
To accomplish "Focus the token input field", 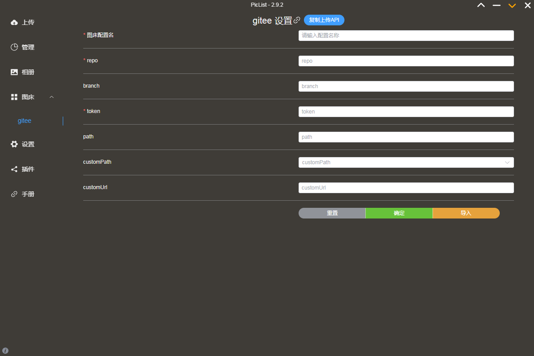I will click(406, 112).
